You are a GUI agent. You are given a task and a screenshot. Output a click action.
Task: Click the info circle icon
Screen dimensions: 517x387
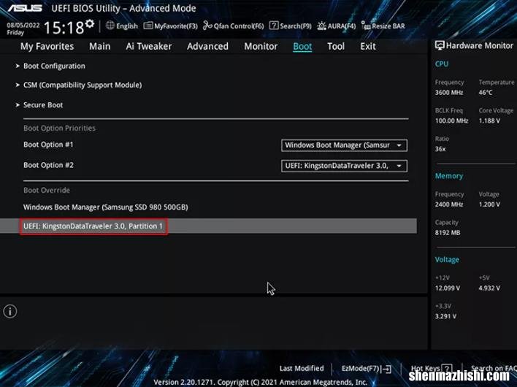pos(10,311)
